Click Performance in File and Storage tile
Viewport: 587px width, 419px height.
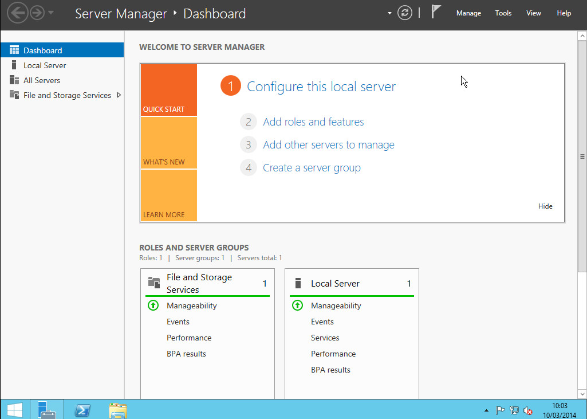(189, 338)
